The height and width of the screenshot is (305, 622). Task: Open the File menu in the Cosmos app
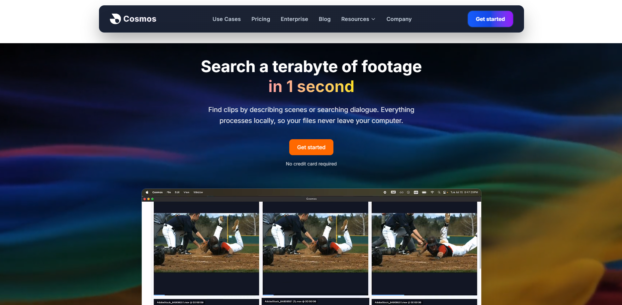click(x=169, y=192)
